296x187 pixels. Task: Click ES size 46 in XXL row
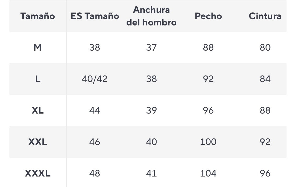[94, 142]
